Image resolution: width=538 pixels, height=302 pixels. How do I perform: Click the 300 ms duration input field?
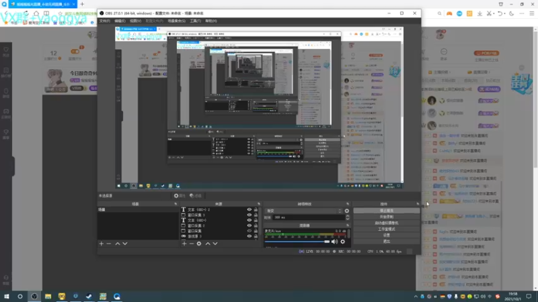point(309,217)
